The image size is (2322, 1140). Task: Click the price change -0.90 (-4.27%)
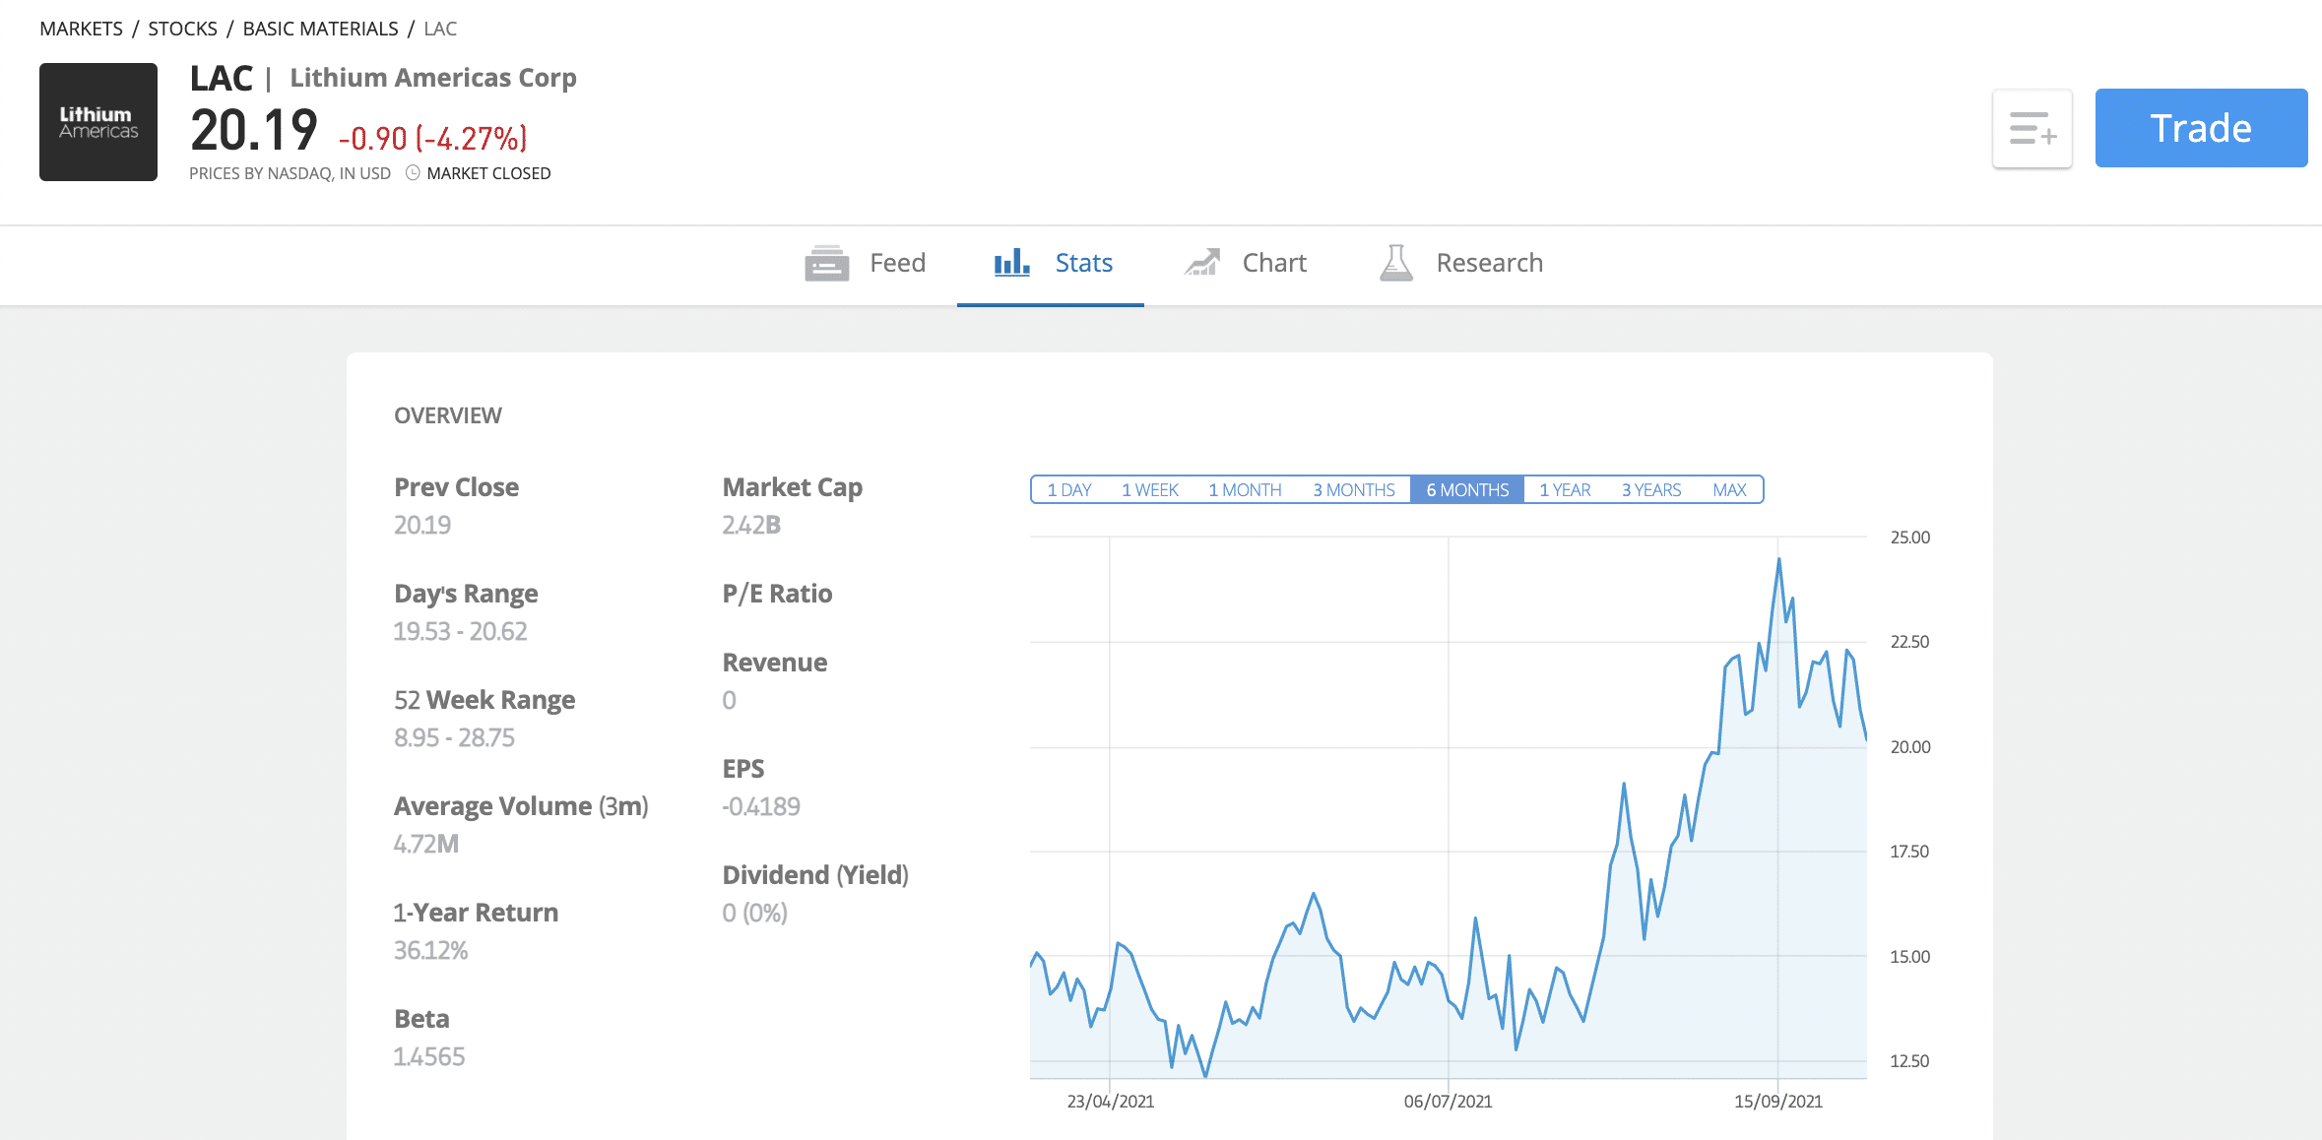433,139
